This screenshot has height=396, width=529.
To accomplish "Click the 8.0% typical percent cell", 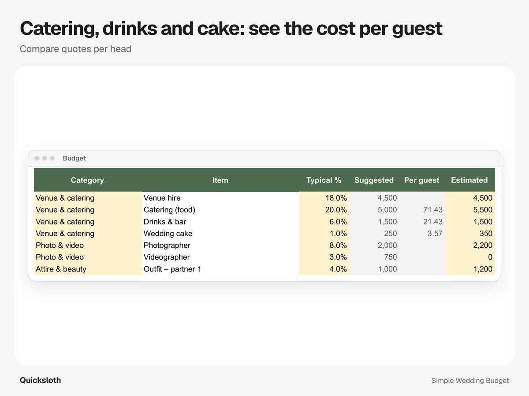I will (324, 246).
